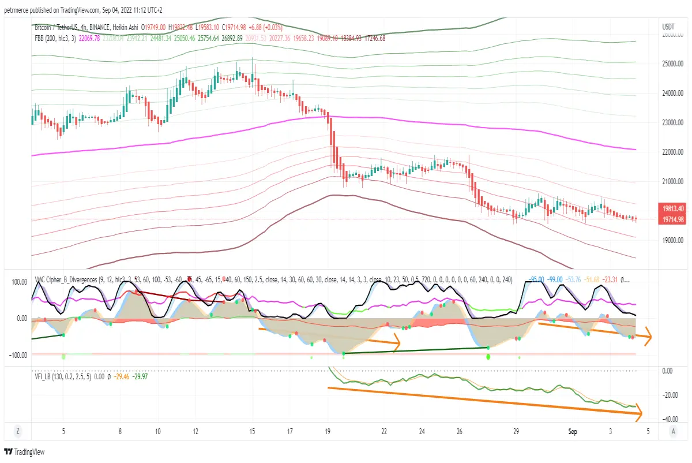Click the FBB value 17246.68 in legend
The width and height of the screenshot is (692, 463).
tap(374, 38)
